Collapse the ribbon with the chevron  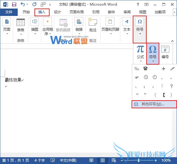(172, 41)
